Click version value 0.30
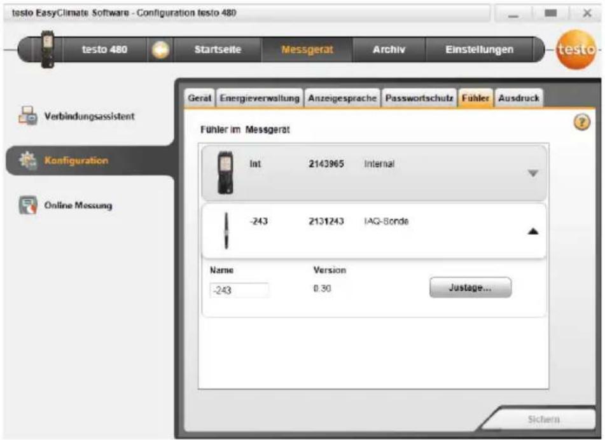This screenshot has height=440, width=605. [x=322, y=289]
